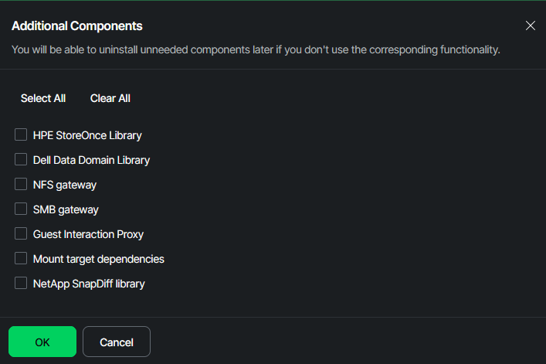Click the 'Additional Components' dialog title
The image size is (546, 364).
coord(77,26)
